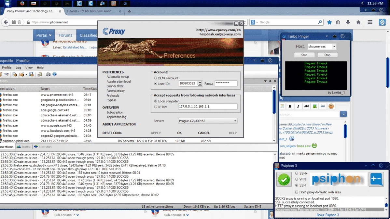The image size is (390, 219).
Task: Click the Firefox icon in the taskbar
Action: (x=22, y=3)
